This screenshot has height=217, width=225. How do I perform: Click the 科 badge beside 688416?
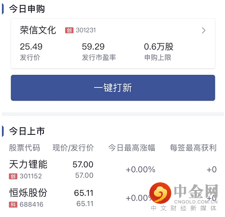[13, 204]
